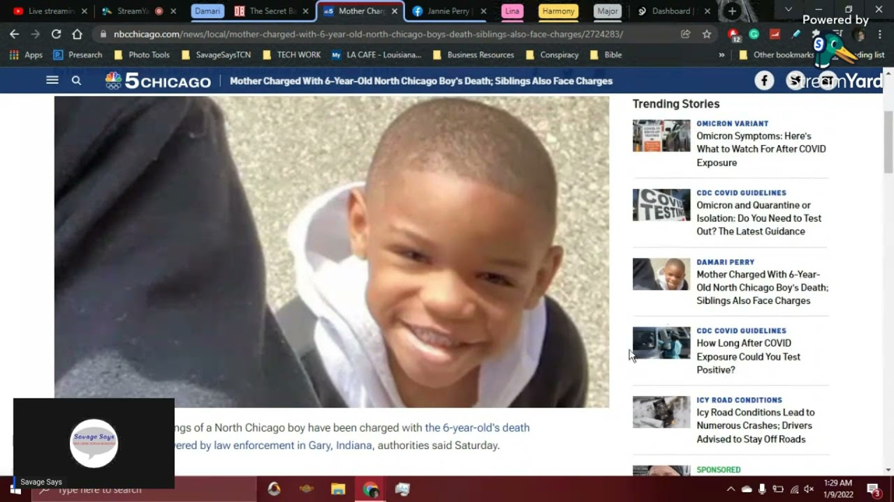Open the NBC Chicago hamburger menu
This screenshot has width=894, height=502.
(x=52, y=80)
